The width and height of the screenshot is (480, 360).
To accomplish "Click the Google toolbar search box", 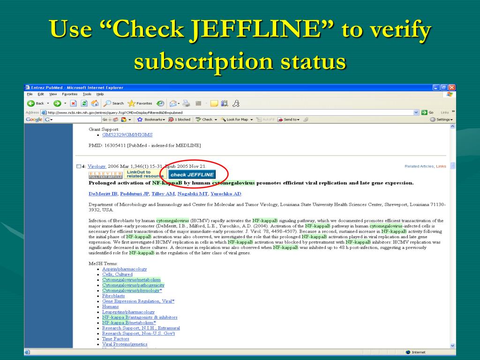I will (73, 120).
